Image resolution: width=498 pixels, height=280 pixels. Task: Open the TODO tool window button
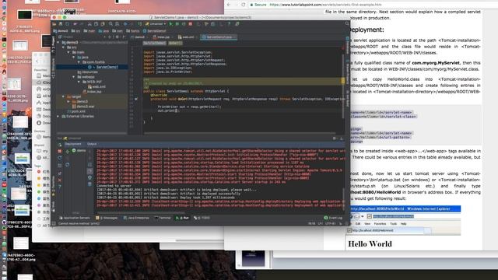pyautogui.click(x=202, y=218)
